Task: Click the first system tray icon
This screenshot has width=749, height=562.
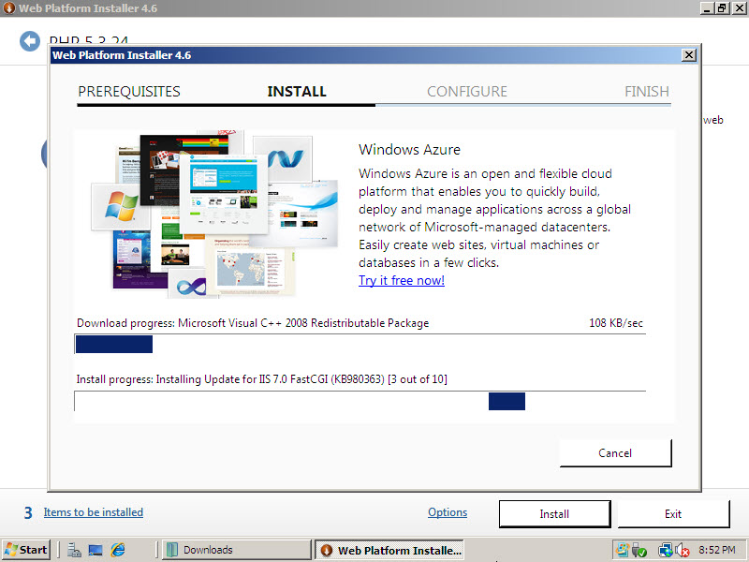Action: point(622,550)
